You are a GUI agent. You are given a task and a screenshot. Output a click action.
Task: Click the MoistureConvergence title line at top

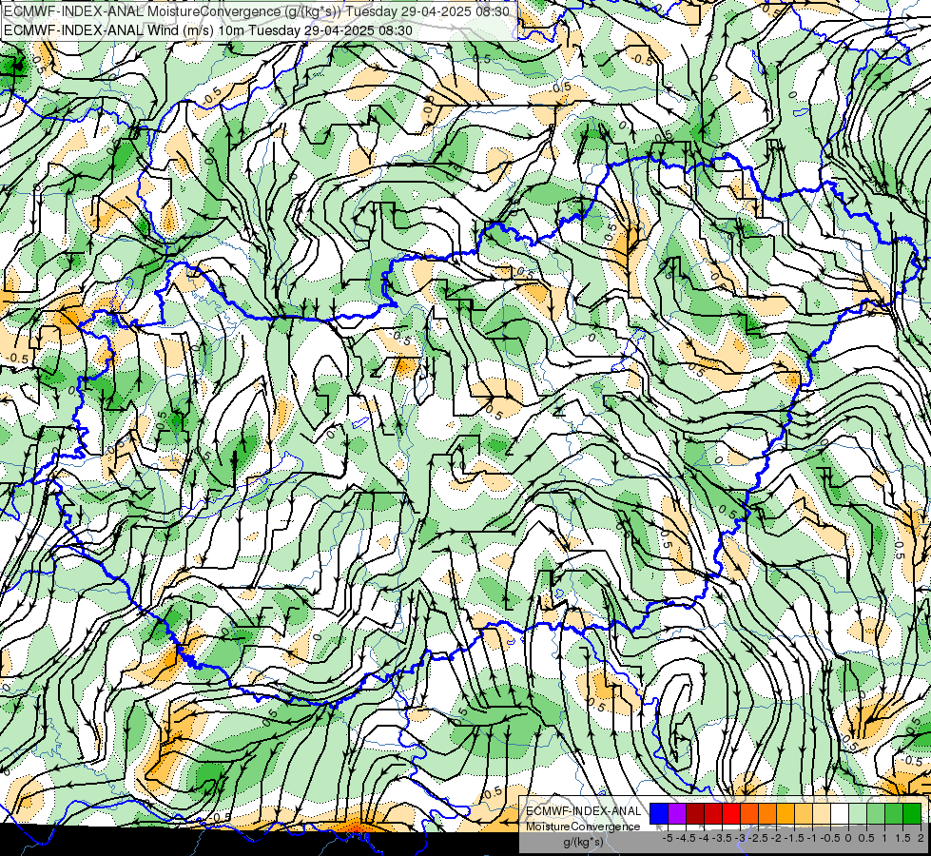[x=256, y=11]
